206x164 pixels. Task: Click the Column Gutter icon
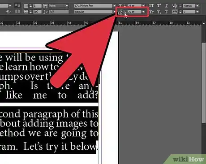[x=26, y=12]
